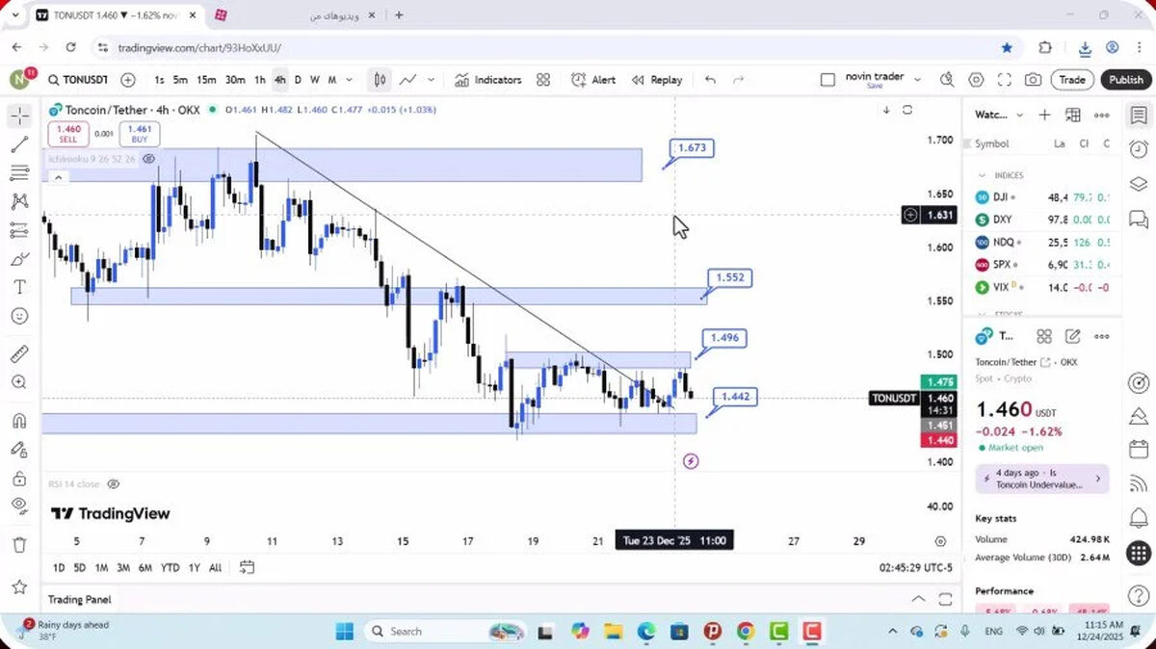Screen dimensions: 1156x649
Task: Open the trash remove objects tool
Action: click(19, 545)
